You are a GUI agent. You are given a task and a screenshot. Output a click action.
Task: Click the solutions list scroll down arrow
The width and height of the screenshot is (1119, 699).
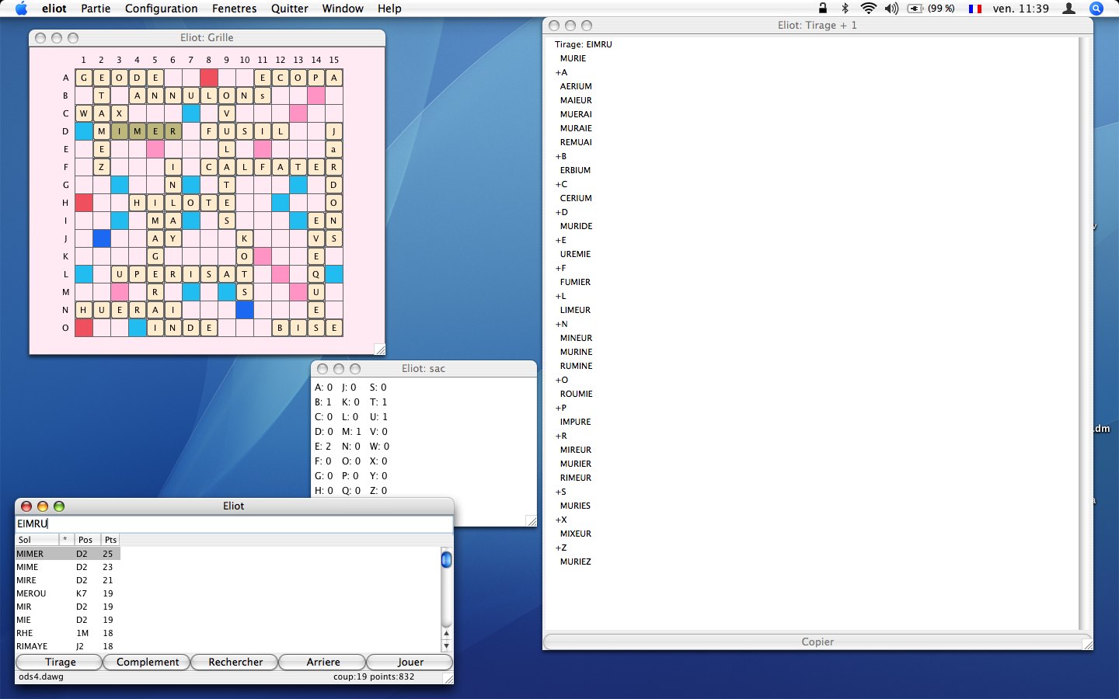(446, 646)
